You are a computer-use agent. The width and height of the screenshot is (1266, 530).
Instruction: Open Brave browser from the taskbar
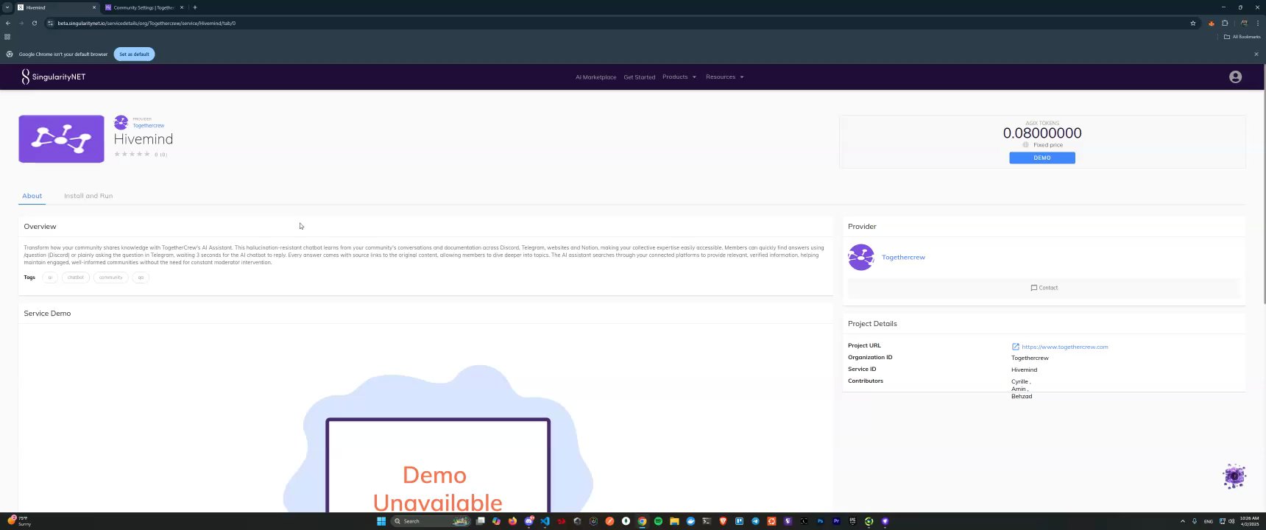click(723, 521)
